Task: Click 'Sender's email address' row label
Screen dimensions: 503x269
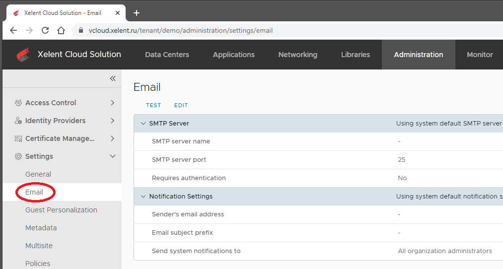Action: coord(188,214)
